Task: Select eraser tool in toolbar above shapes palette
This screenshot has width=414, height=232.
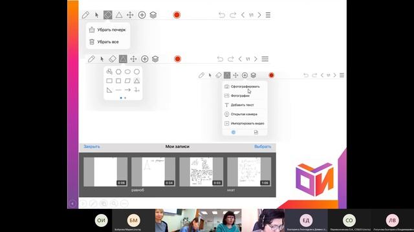Action: click(x=113, y=59)
